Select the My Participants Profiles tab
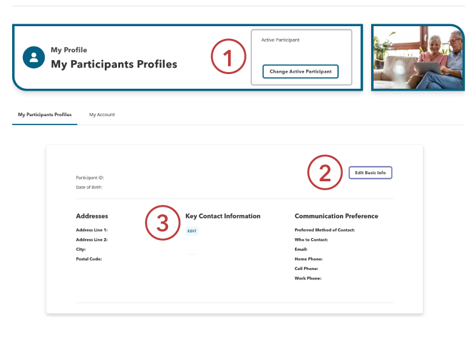 click(45, 115)
